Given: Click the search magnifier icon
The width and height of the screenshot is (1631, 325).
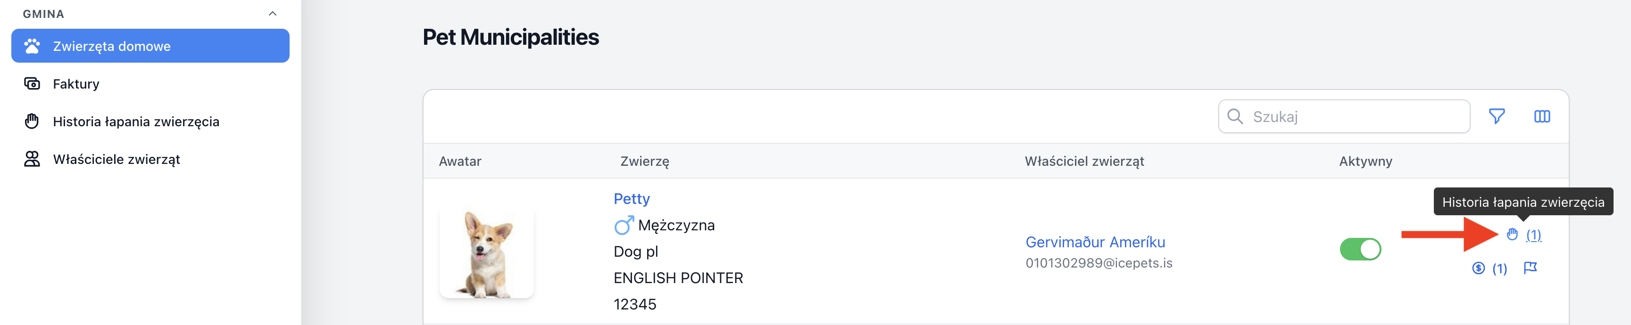Looking at the screenshot, I should (x=1235, y=116).
